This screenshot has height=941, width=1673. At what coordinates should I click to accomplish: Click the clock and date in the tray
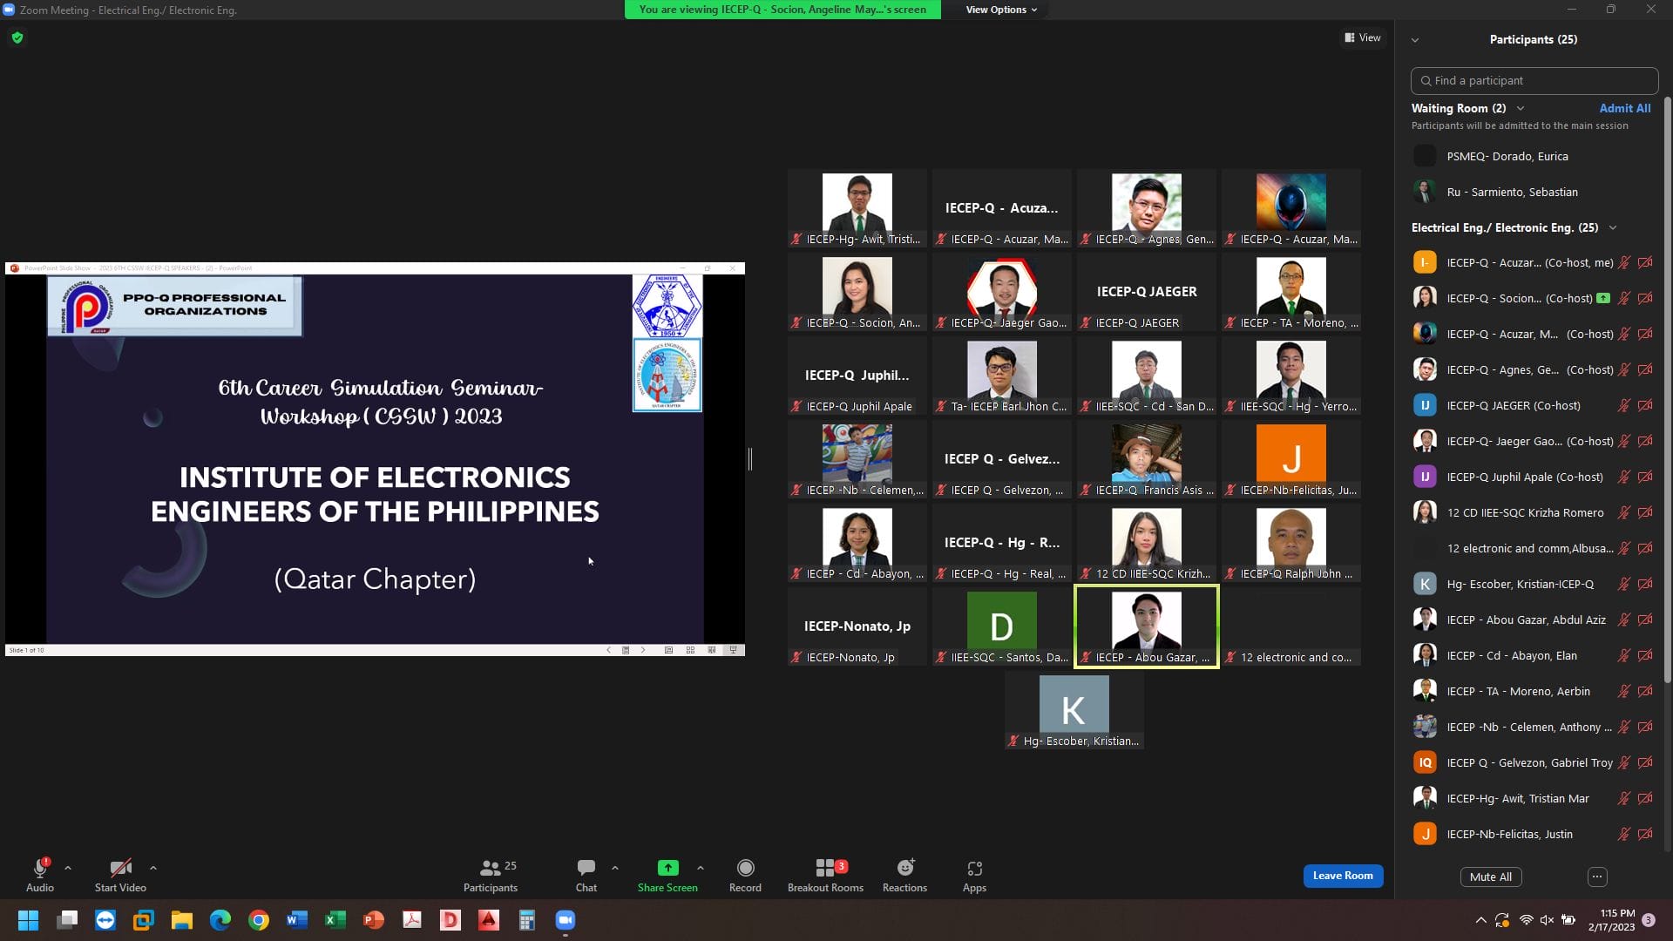[x=1611, y=920]
